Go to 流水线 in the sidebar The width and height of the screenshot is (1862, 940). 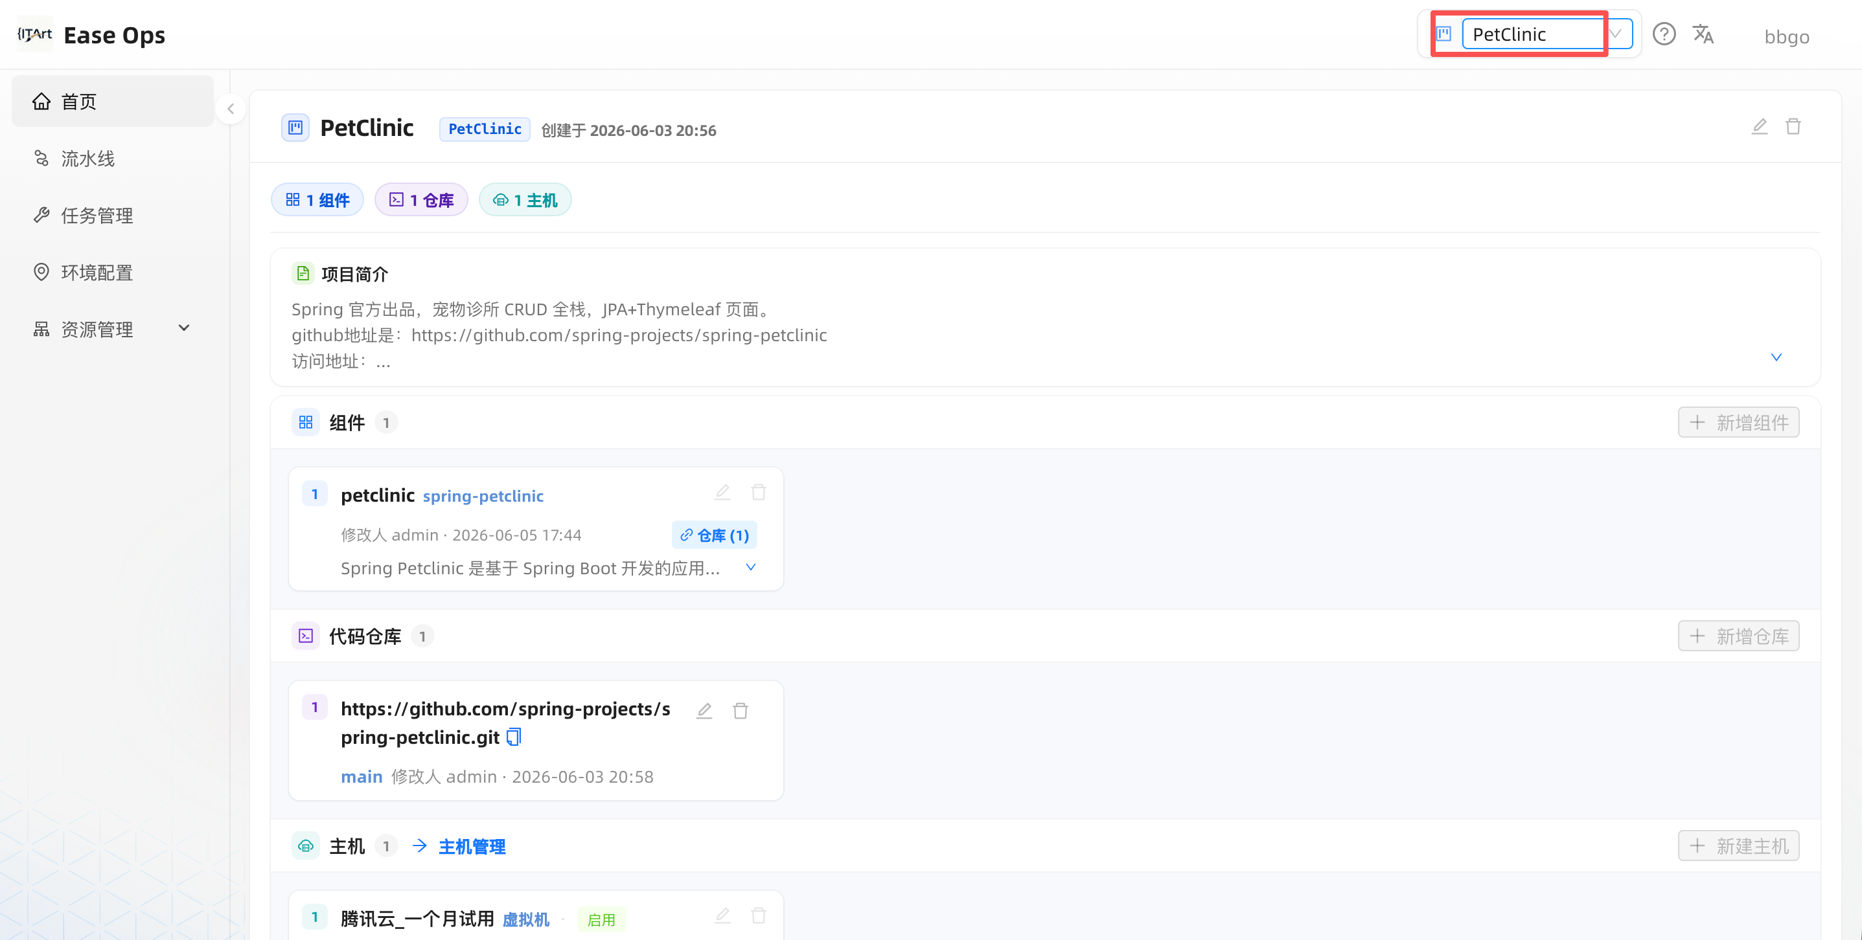point(112,159)
